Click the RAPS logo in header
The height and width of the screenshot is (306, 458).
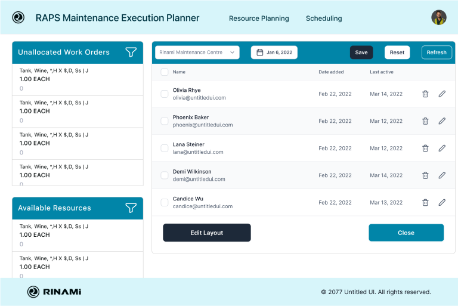(x=18, y=18)
